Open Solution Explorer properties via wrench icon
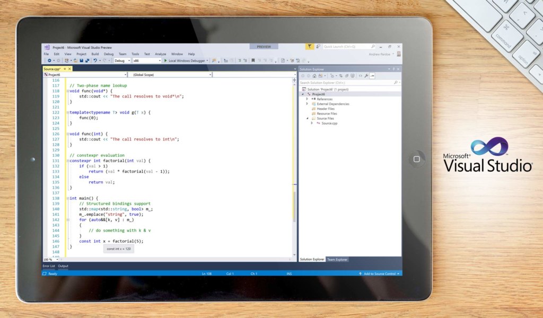 pyautogui.click(x=366, y=76)
